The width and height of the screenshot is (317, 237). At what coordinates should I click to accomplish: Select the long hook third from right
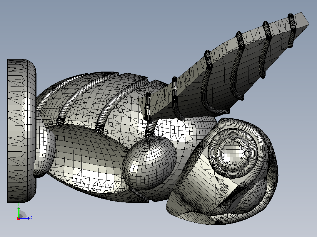[x=236, y=67]
